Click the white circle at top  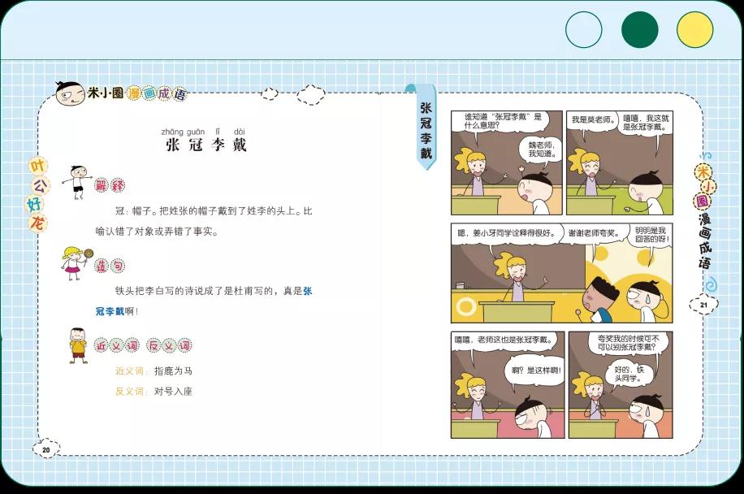tap(583, 30)
